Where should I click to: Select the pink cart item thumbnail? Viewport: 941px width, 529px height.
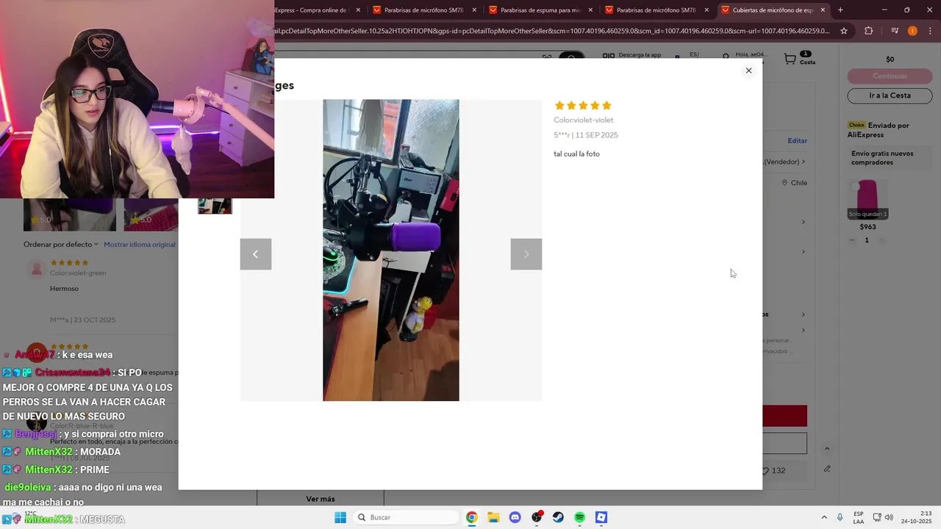coord(868,199)
